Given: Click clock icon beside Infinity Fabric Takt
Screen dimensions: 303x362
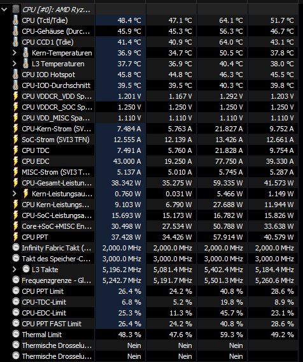Looking at the screenshot, I should click(16, 248).
